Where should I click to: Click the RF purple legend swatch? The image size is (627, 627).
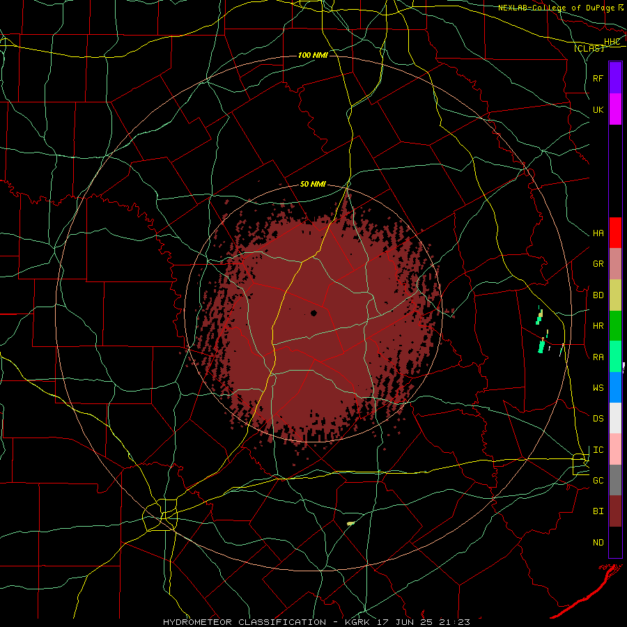615,78
